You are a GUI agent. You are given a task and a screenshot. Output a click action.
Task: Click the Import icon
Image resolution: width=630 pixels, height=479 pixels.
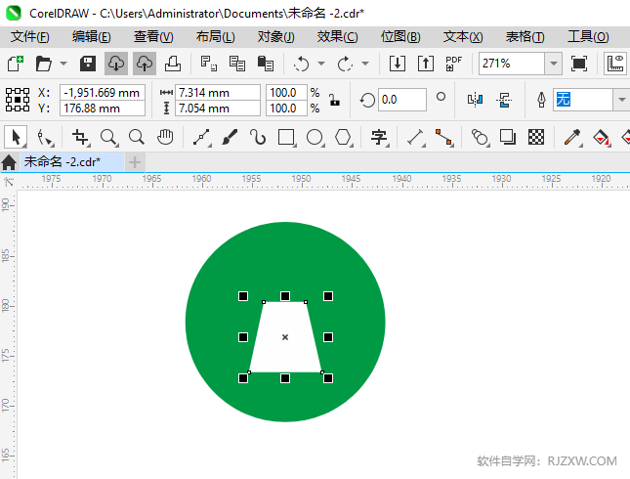(398, 64)
